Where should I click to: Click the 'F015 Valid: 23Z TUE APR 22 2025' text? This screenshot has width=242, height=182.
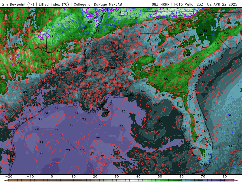point(206,4)
